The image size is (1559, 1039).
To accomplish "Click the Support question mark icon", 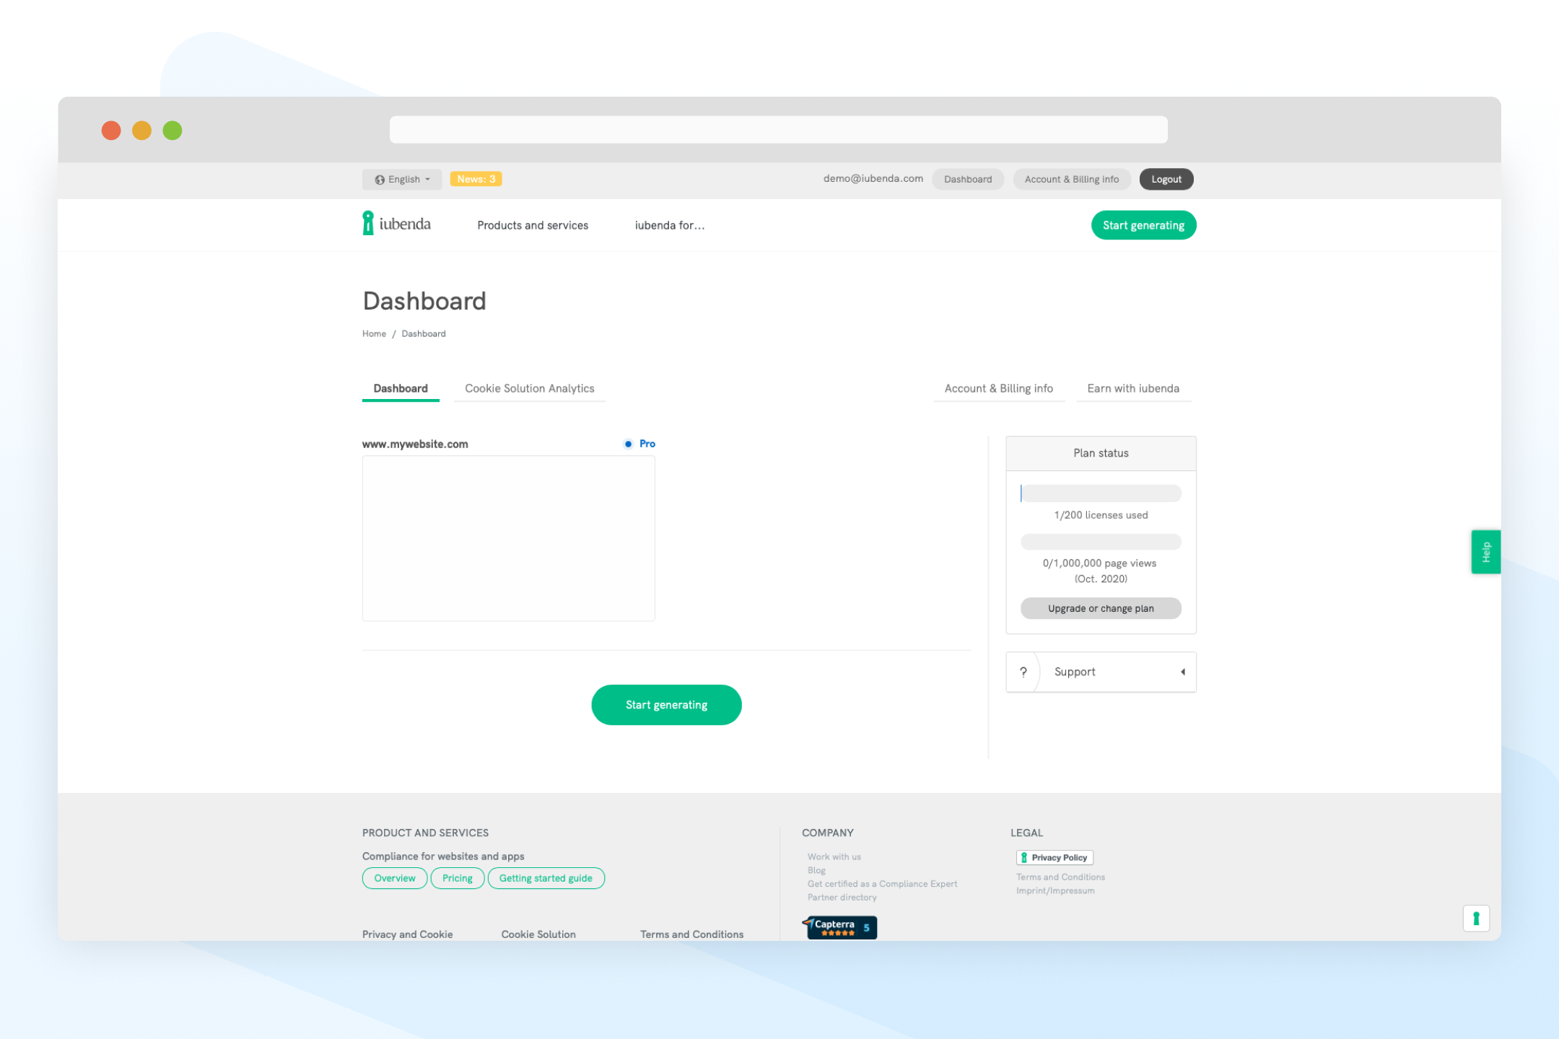I will pos(1022,670).
